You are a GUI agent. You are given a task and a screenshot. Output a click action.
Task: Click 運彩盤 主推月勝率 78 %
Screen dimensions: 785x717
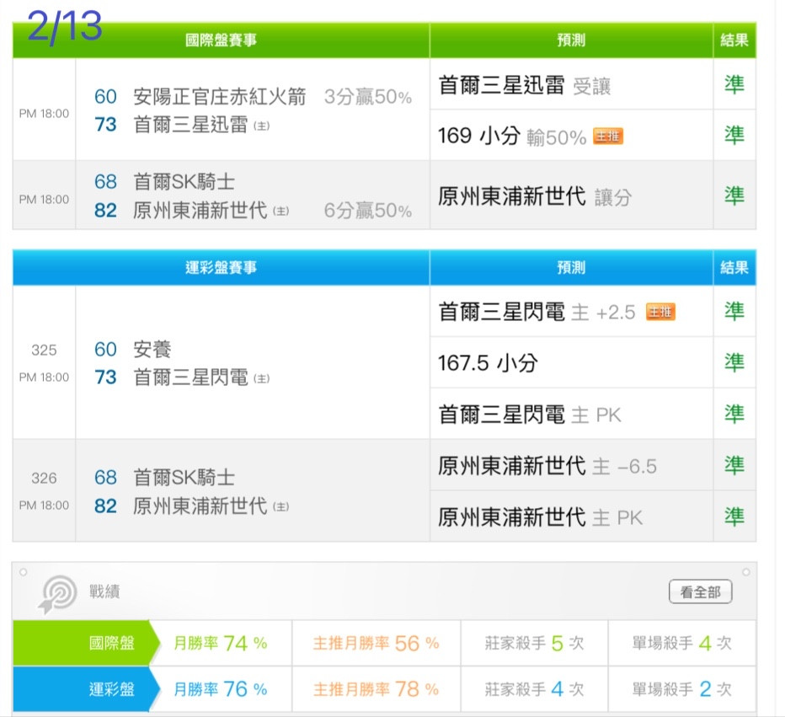(376, 689)
